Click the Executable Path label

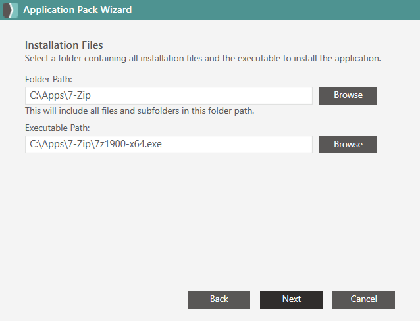[x=57, y=128]
